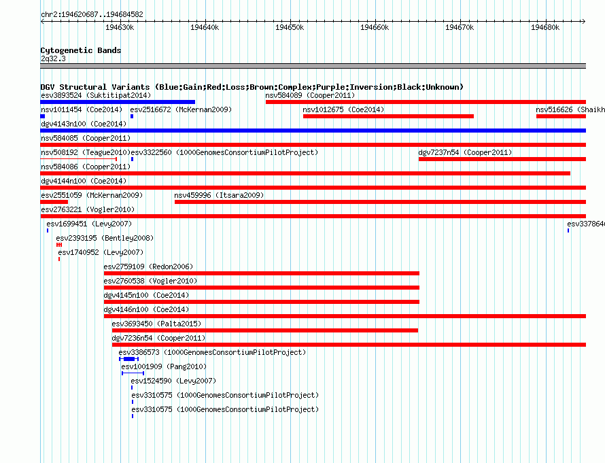Select the Cytogenetic Bands track title
The height and width of the screenshot is (463, 605).
(81, 50)
